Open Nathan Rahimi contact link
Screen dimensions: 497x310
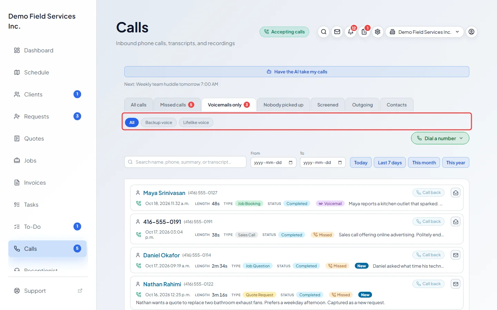[162, 284]
